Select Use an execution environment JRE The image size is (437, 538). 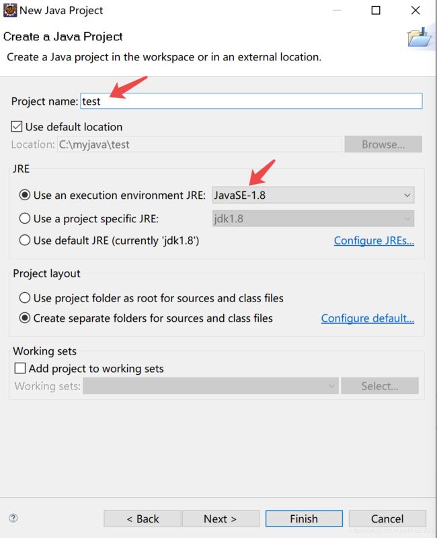(x=25, y=195)
